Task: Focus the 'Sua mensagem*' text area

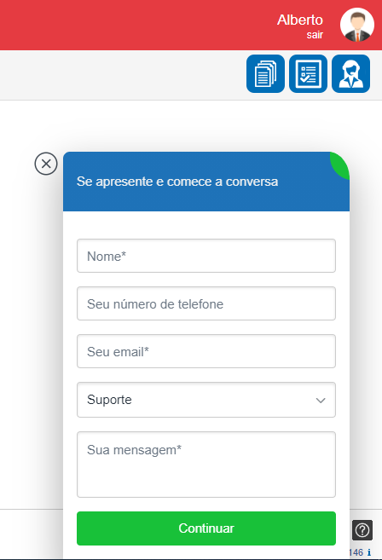Action: 206,465
